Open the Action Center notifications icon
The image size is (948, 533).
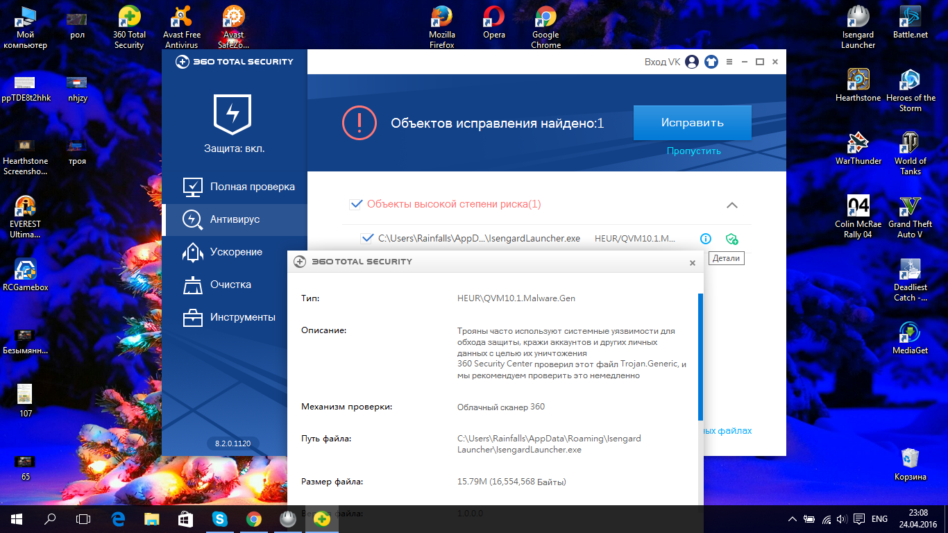click(858, 519)
